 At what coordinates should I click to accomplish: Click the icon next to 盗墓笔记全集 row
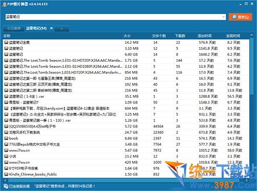[x=6, y=42]
